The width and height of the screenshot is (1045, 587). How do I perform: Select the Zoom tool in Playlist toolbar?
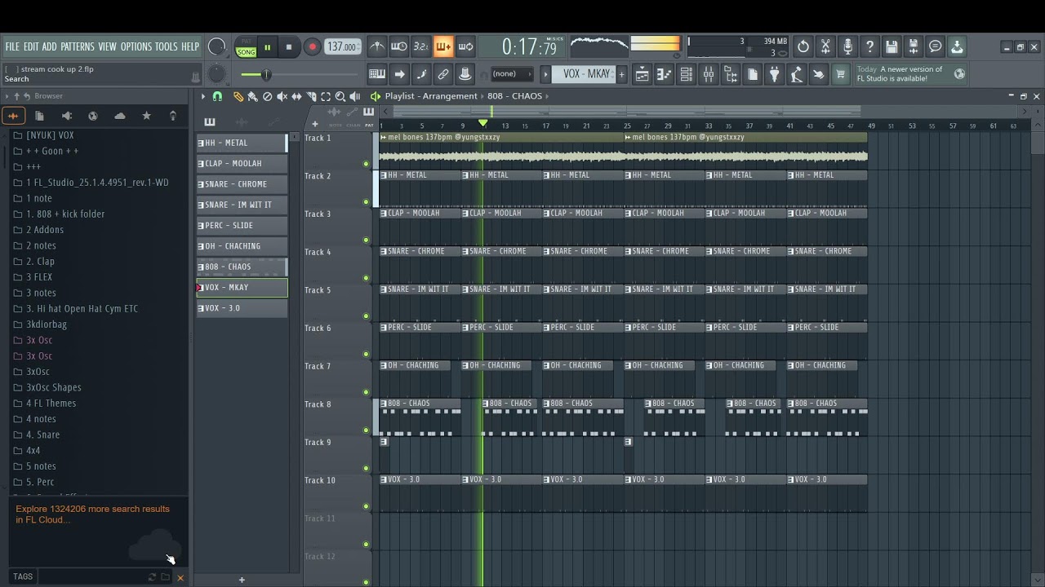tap(340, 96)
